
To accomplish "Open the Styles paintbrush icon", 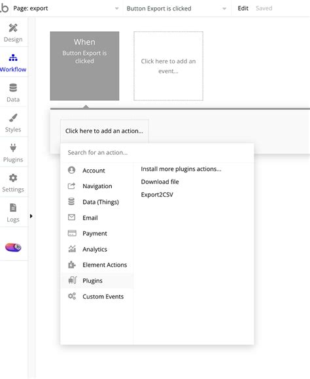I will pos(13,118).
